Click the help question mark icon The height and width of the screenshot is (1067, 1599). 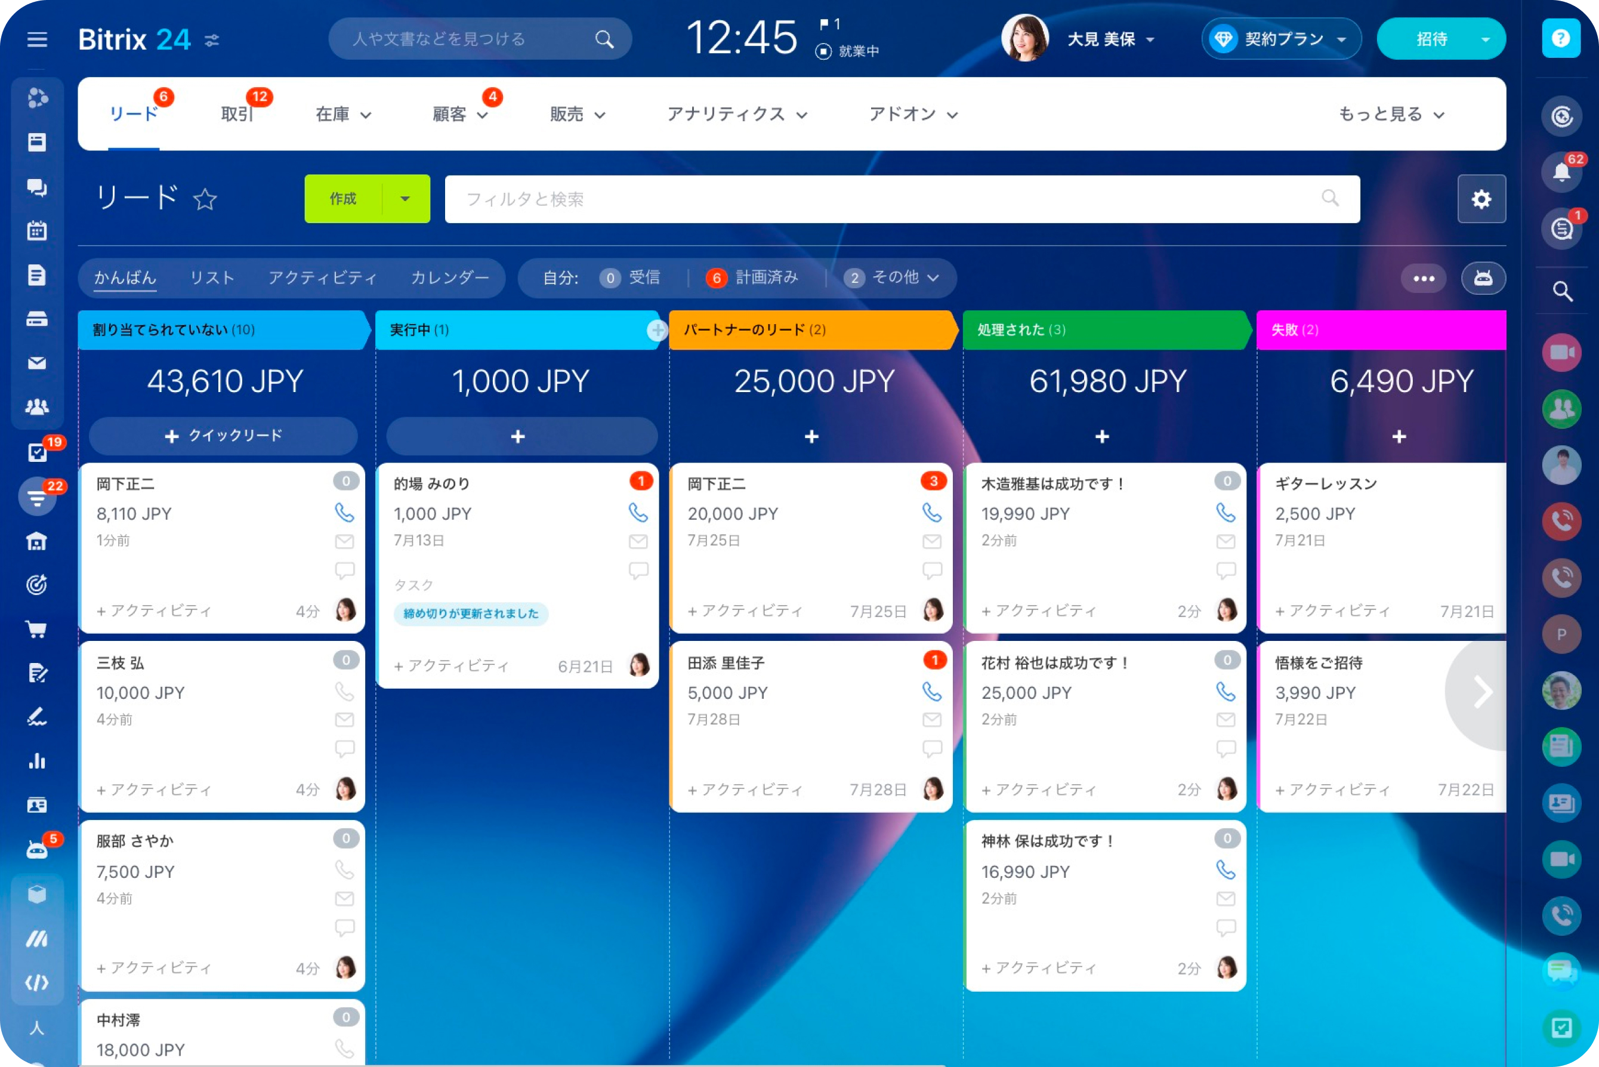1560,38
